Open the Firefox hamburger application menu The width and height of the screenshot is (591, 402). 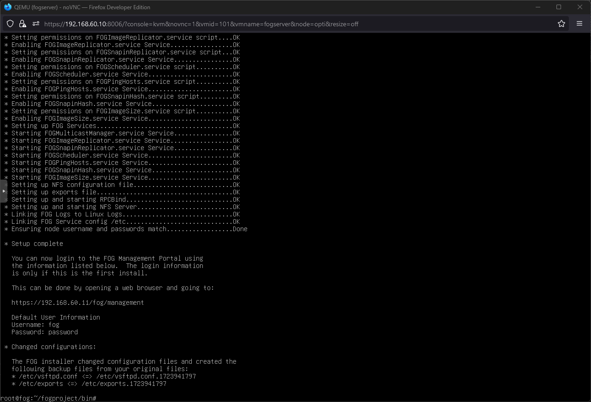(x=579, y=24)
